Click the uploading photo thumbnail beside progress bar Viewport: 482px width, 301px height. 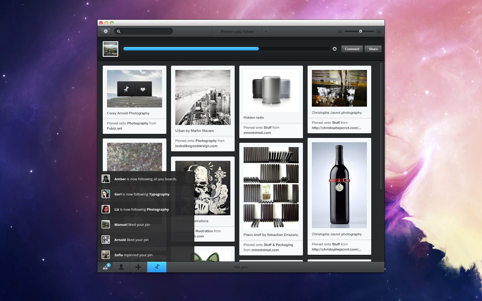point(110,49)
